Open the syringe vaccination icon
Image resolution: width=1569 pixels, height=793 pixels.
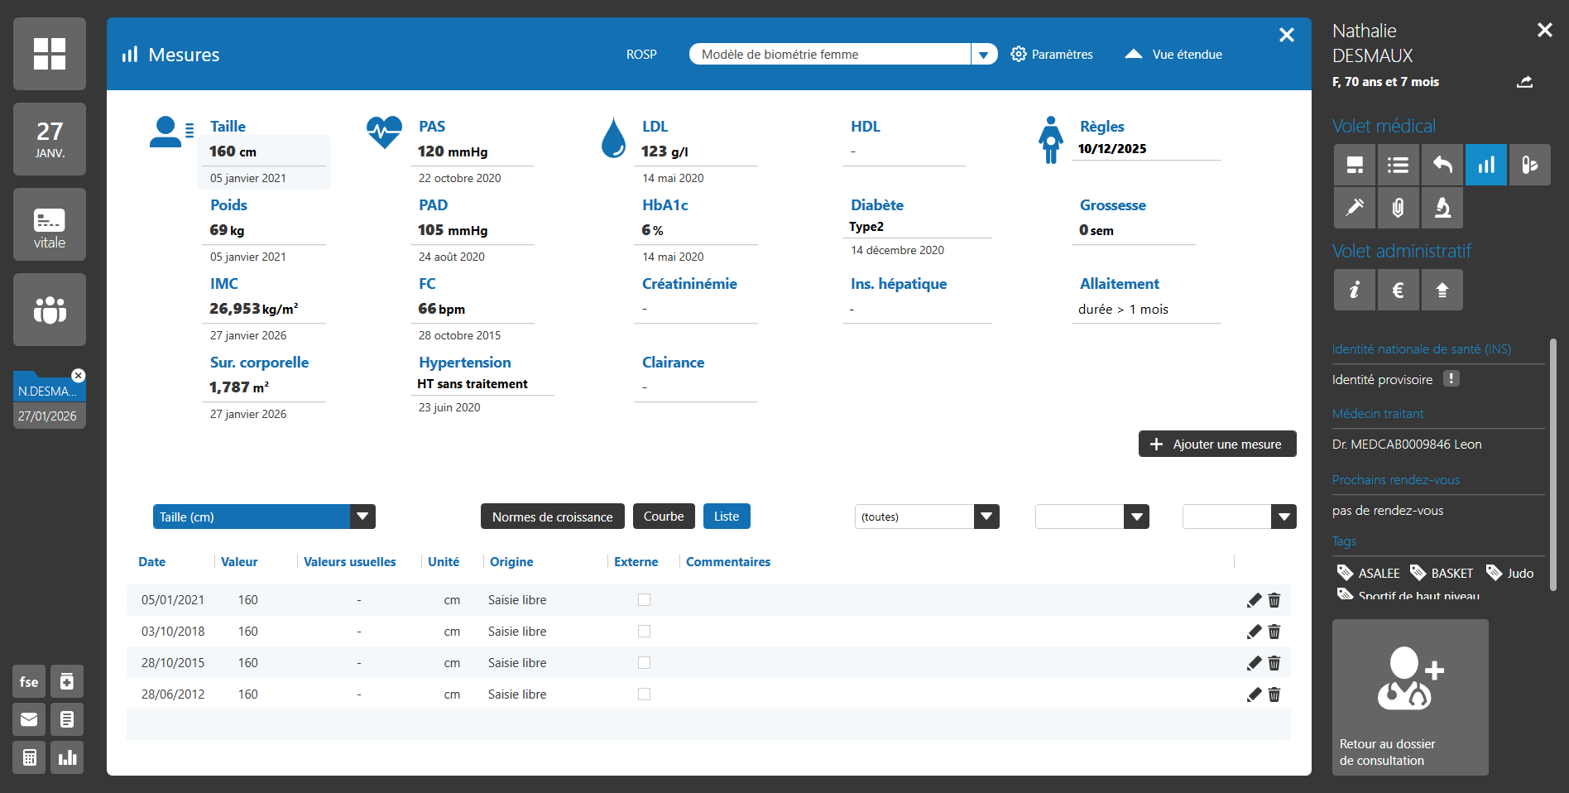pyautogui.click(x=1355, y=207)
